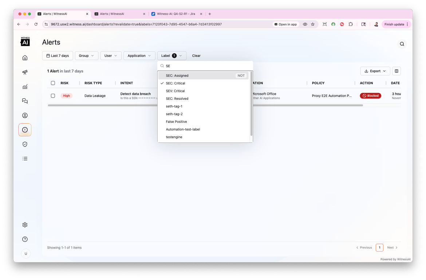Open the Home dashboard icon in sidebar
This screenshot has width=426, height=280.
[x=25, y=58]
